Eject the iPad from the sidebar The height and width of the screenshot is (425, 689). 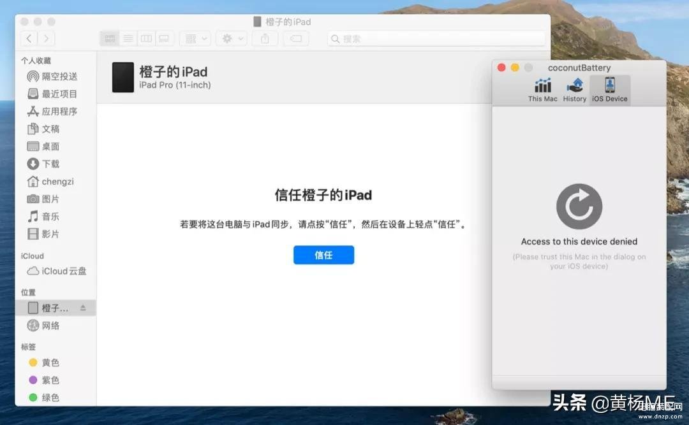83,308
